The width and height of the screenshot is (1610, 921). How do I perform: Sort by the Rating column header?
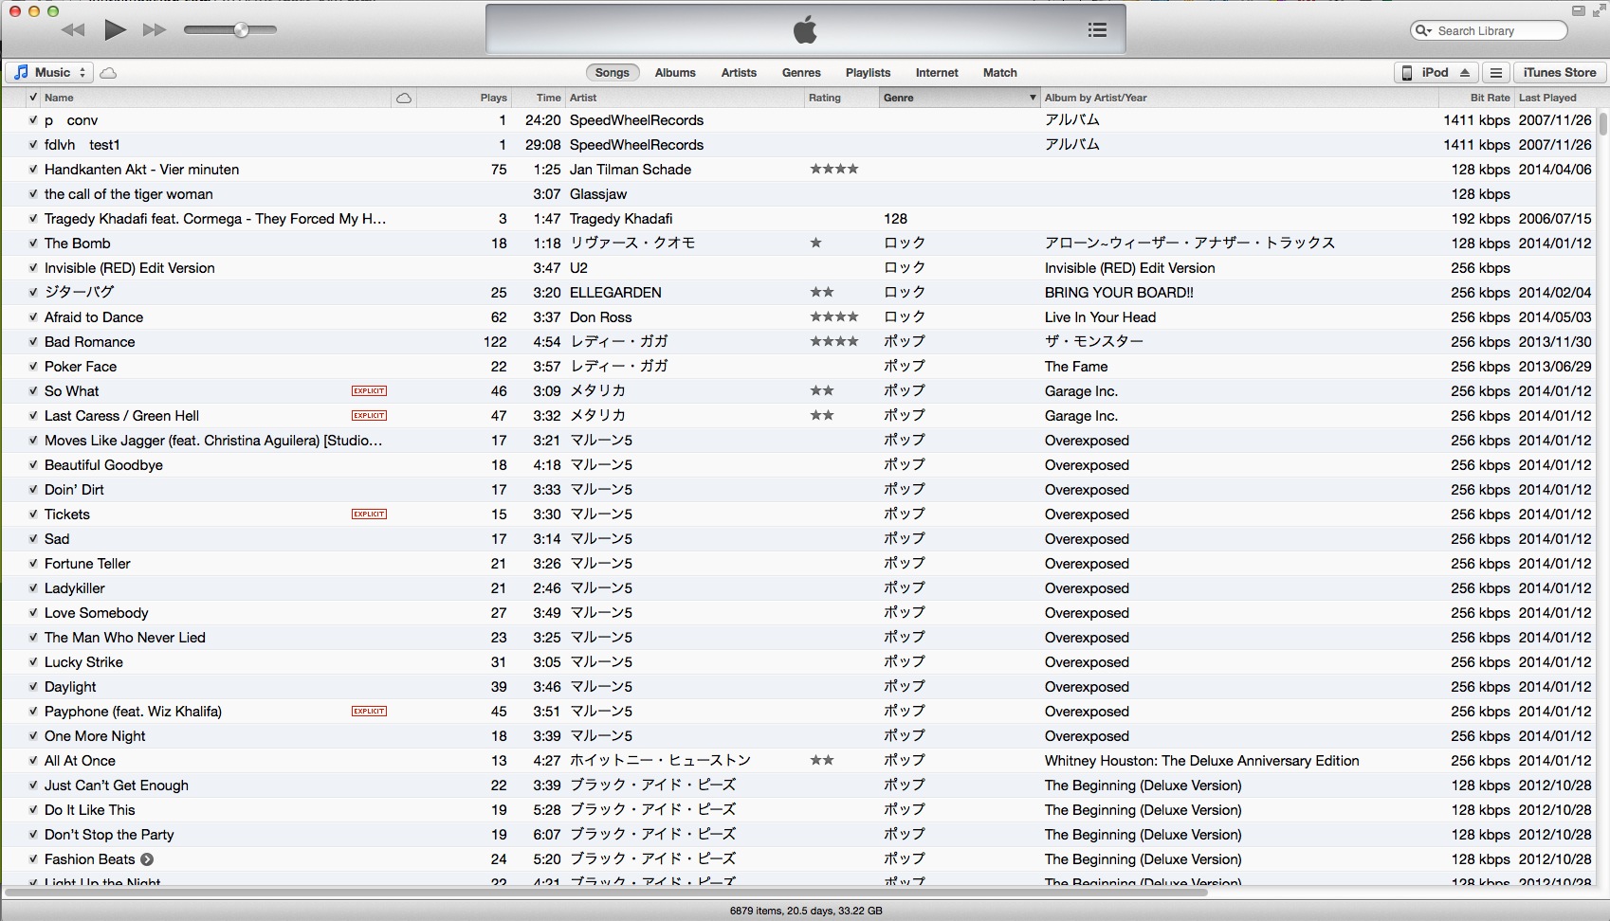pyautogui.click(x=841, y=98)
